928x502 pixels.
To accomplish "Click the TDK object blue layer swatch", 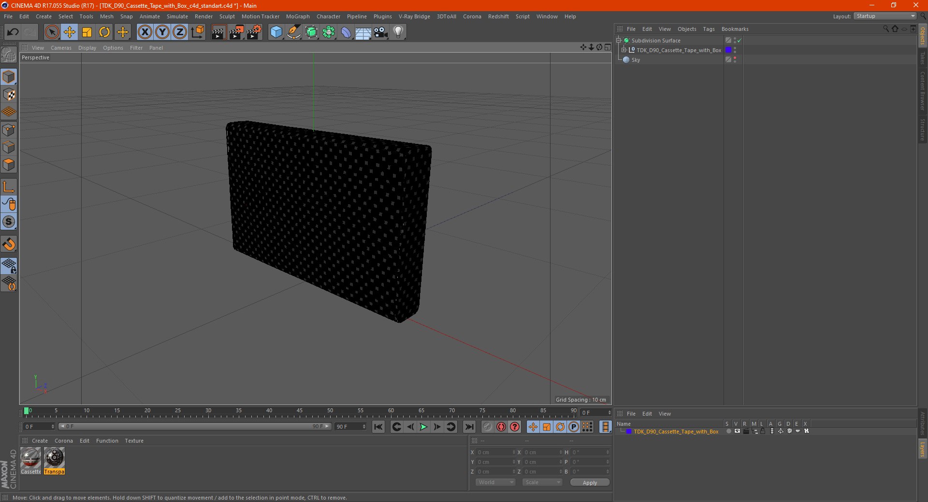I will pyautogui.click(x=728, y=50).
